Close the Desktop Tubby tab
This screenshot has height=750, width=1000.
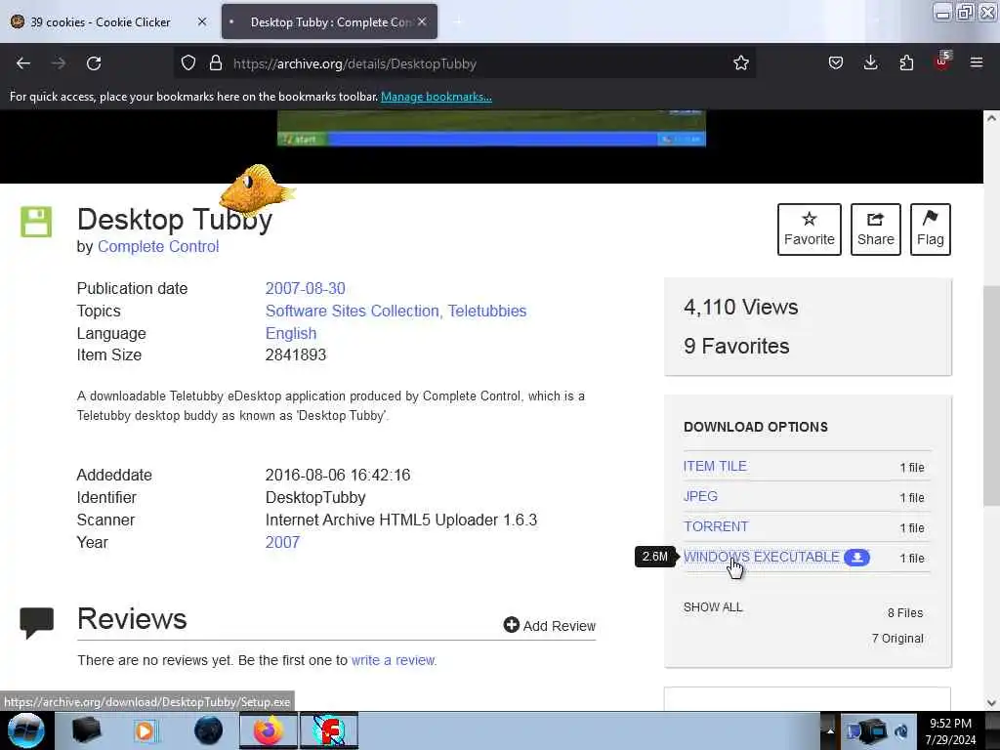coord(422,21)
